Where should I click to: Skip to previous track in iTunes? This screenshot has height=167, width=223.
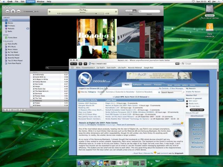(7, 11)
